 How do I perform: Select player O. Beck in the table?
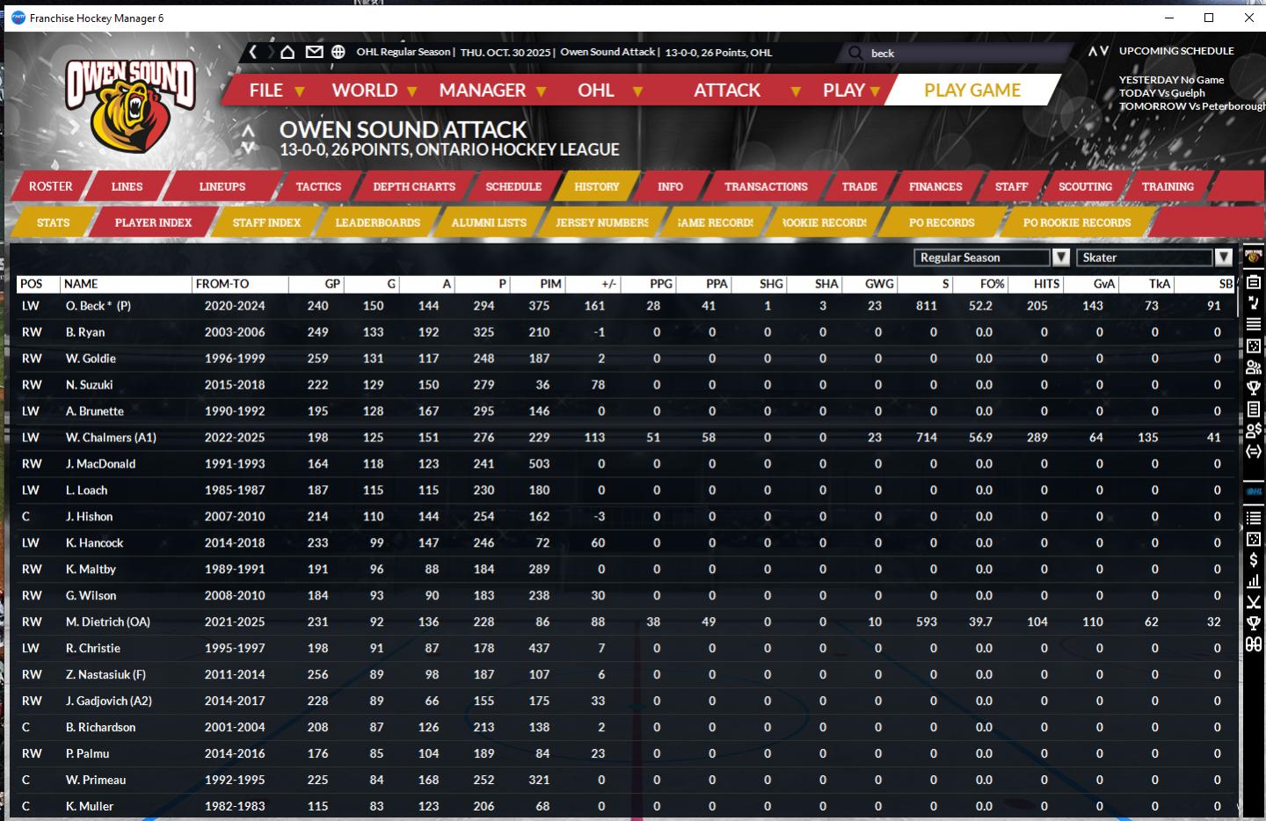click(98, 306)
